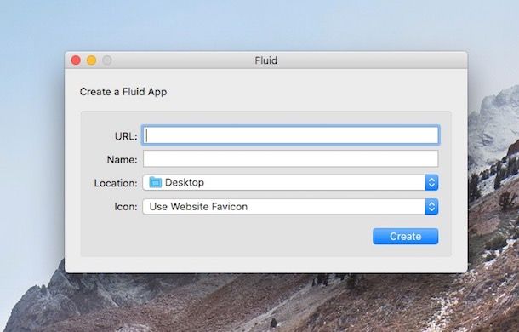Click the URL input field
Image resolution: width=519 pixels, height=332 pixels.
pos(291,135)
